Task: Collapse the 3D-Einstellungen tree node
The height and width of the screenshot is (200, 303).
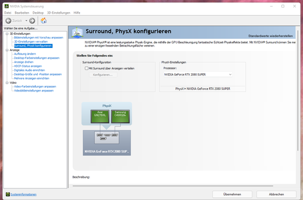Action: [7, 34]
